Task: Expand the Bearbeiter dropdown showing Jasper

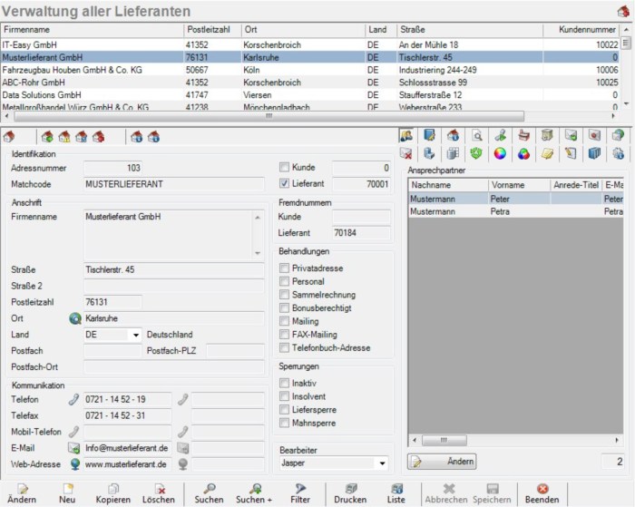Action: point(382,463)
